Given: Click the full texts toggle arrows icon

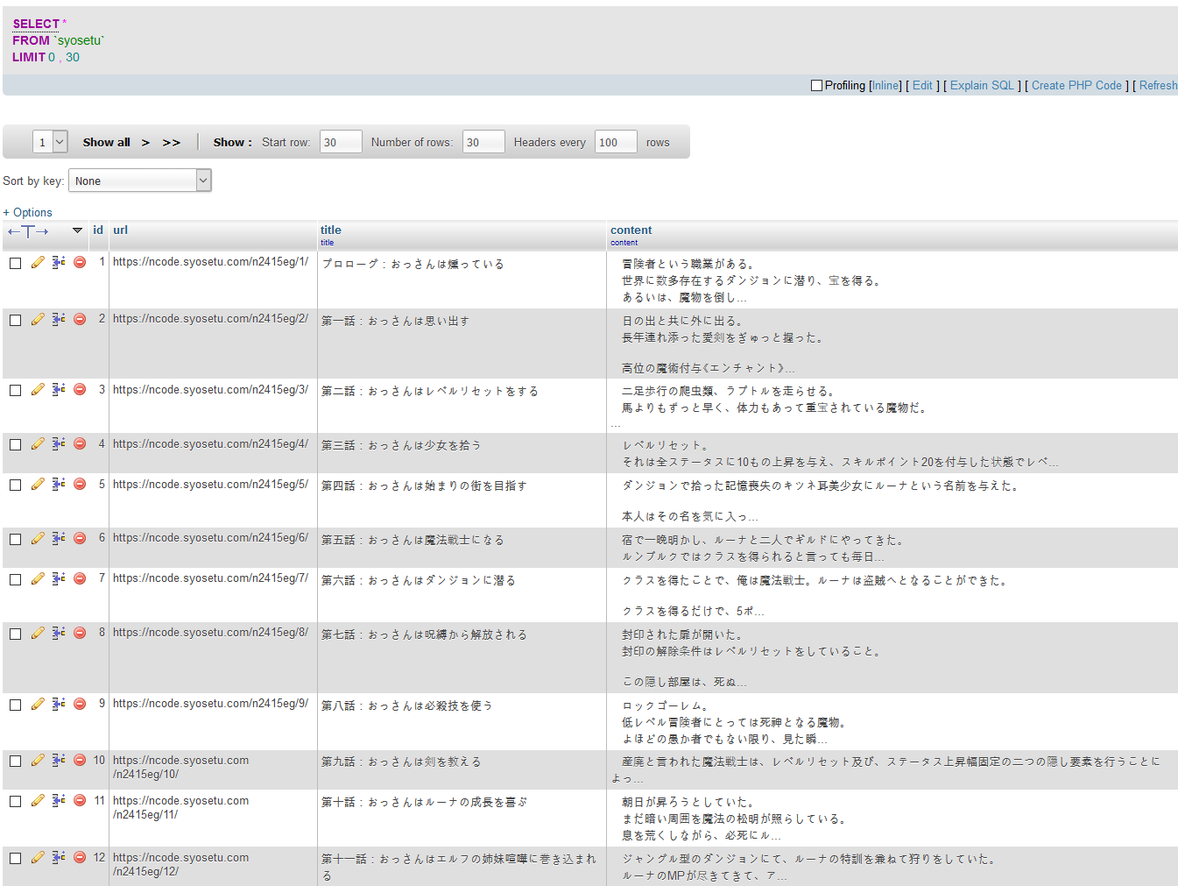Looking at the screenshot, I should [x=28, y=231].
